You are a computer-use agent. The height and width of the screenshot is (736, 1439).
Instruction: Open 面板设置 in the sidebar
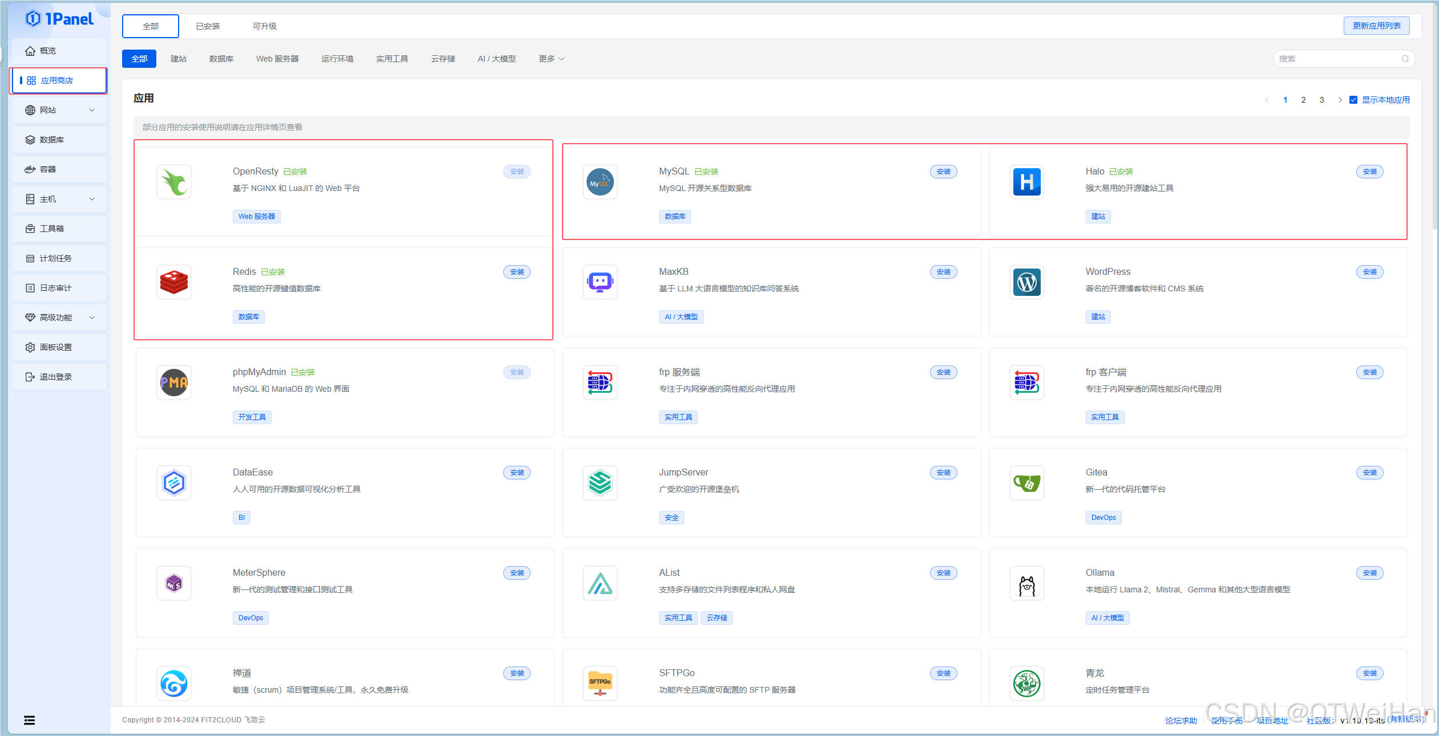[x=59, y=347]
